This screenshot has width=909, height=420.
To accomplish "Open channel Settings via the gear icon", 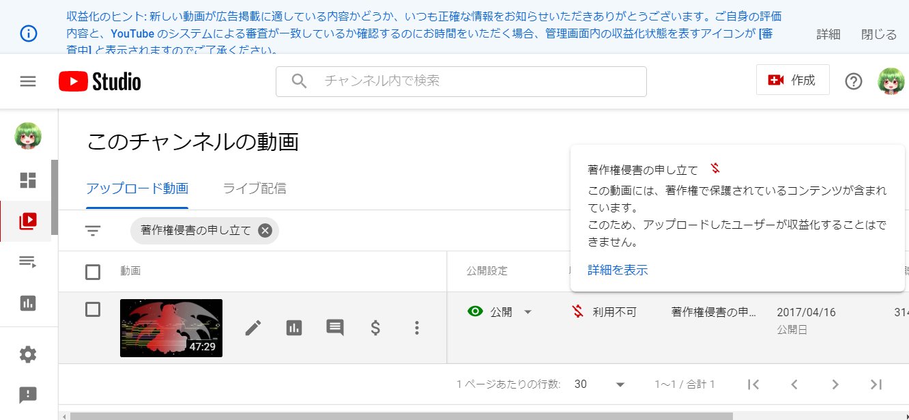I will (27, 354).
